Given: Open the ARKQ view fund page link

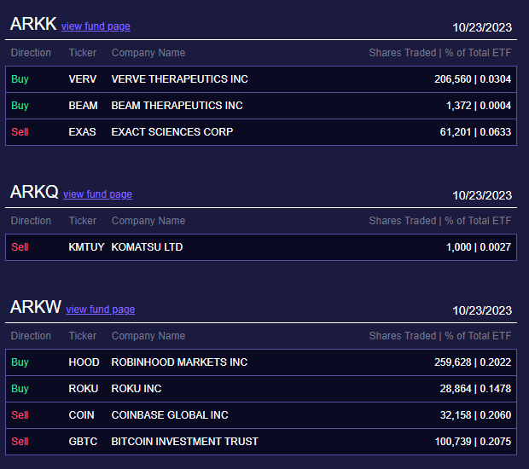Looking at the screenshot, I should point(98,194).
